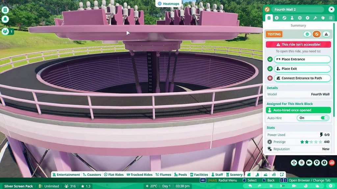
Task: Open the Entertainment build menu
Action: 66,175
